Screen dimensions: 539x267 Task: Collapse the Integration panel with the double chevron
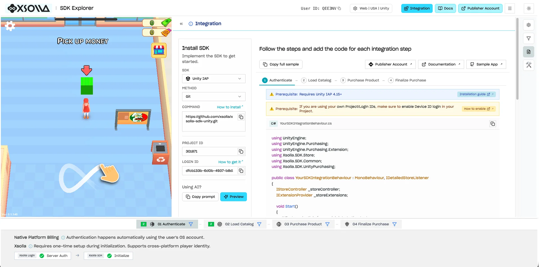[x=181, y=24]
